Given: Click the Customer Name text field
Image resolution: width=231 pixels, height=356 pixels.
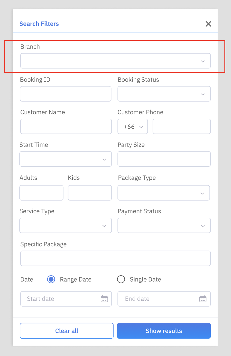Looking at the screenshot, I should [x=66, y=126].
